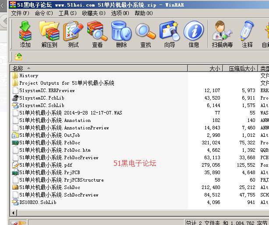Screen dimensions: 269x225
Task: Open the Help (帮助) menu
Action: (x=144, y=13)
